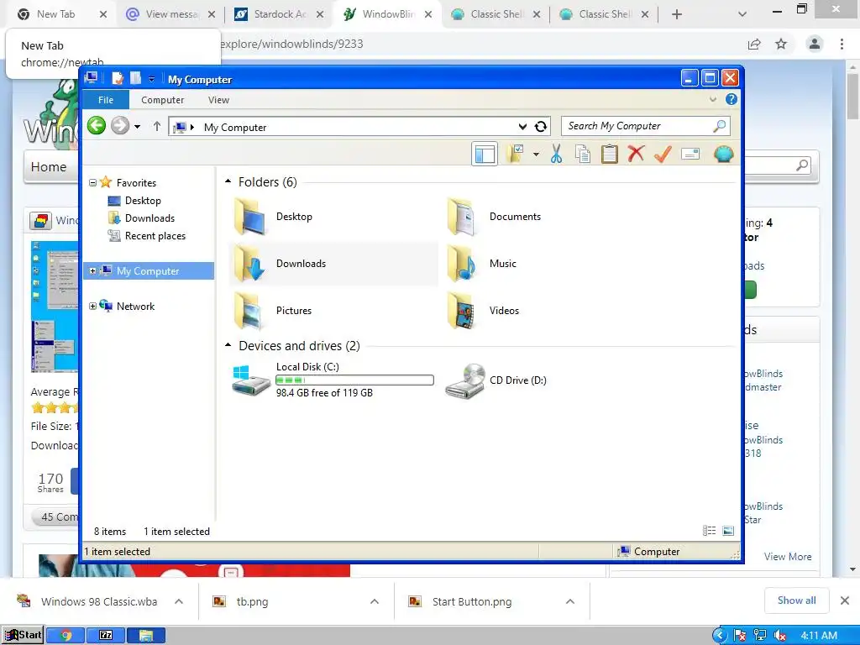Switch to large icons view button
This screenshot has width=860, height=645.
coord(728,531)
